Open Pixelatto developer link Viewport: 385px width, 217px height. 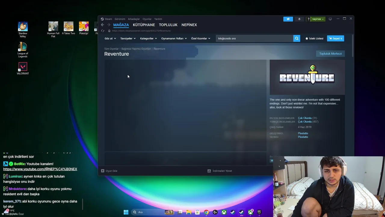click(303, 133)
